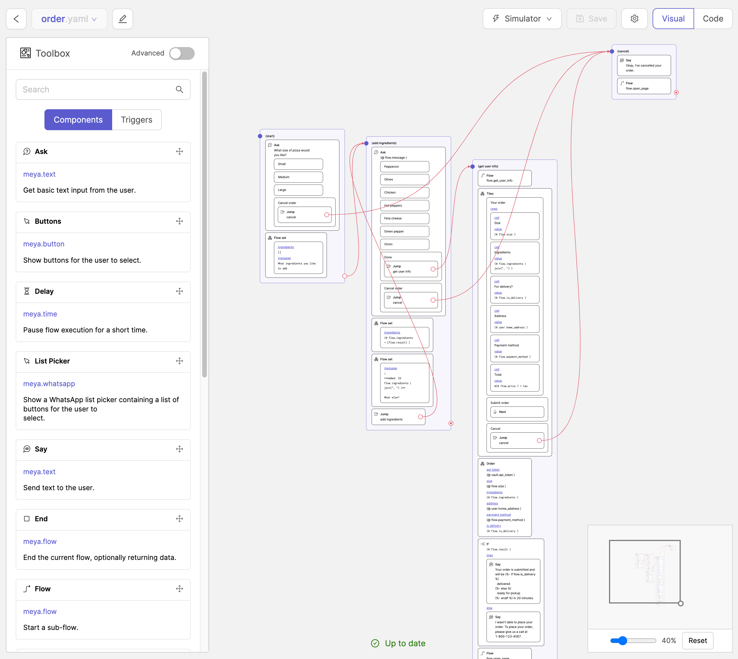Select the Components tab
Viewport: 738px width, 659px height.
pyautogui.click(x=78, y=120)
